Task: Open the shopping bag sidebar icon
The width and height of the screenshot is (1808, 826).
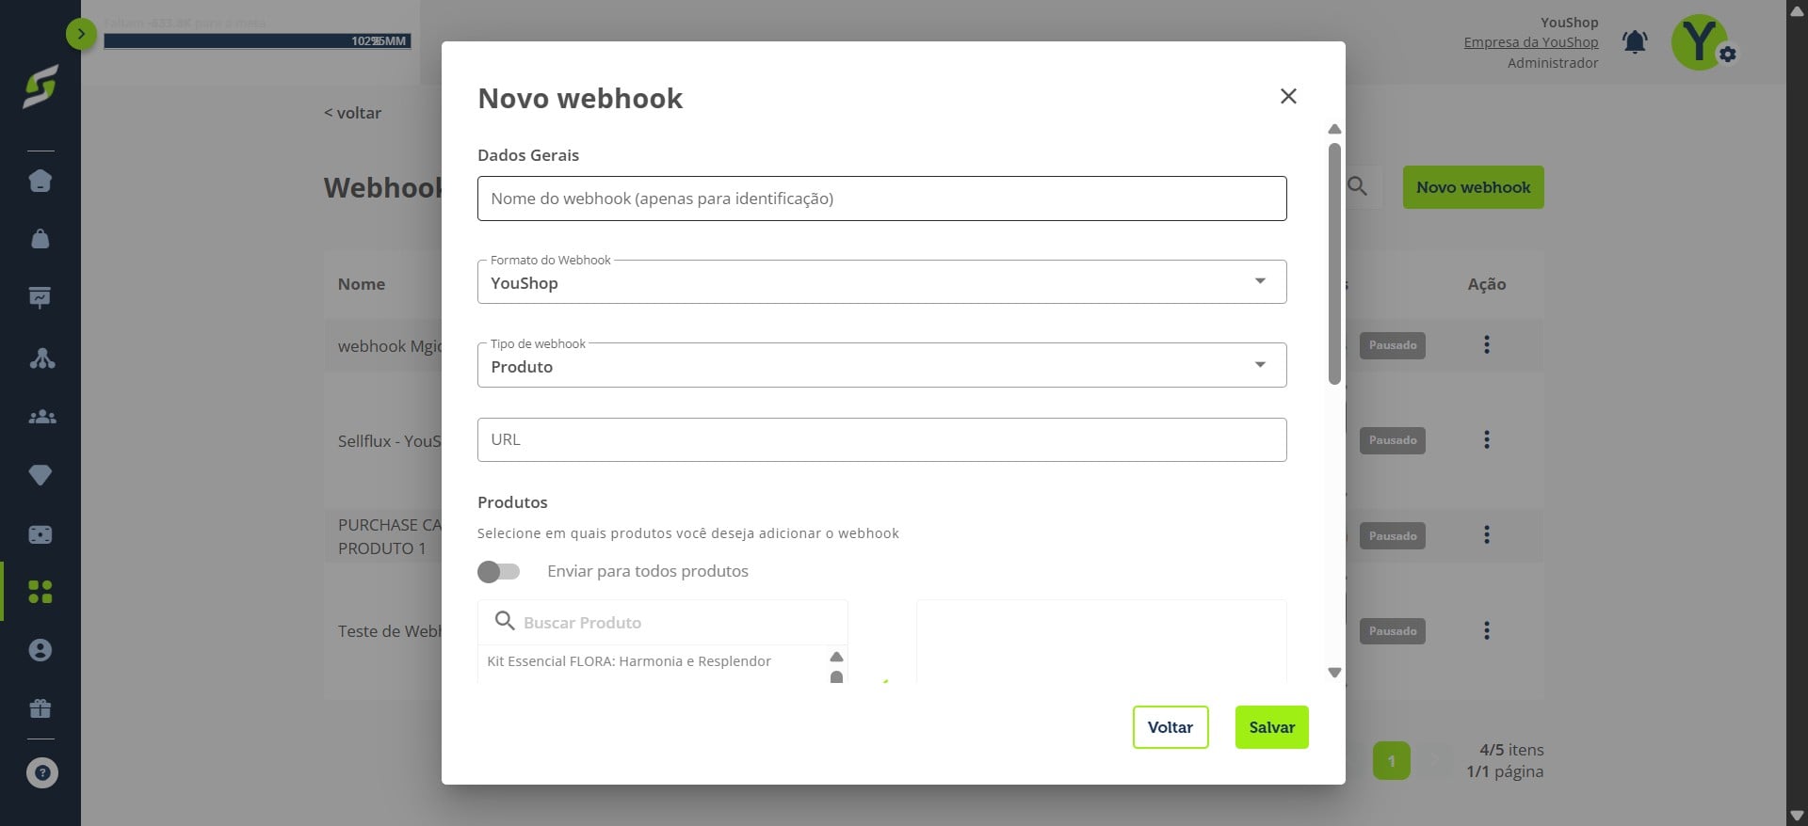Action: 40,239
